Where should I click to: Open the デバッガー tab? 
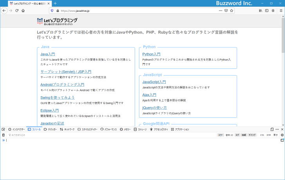pyautogui.click(x=51, y=129)
